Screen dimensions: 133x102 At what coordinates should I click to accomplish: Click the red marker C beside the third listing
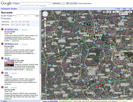click(2, 58)
